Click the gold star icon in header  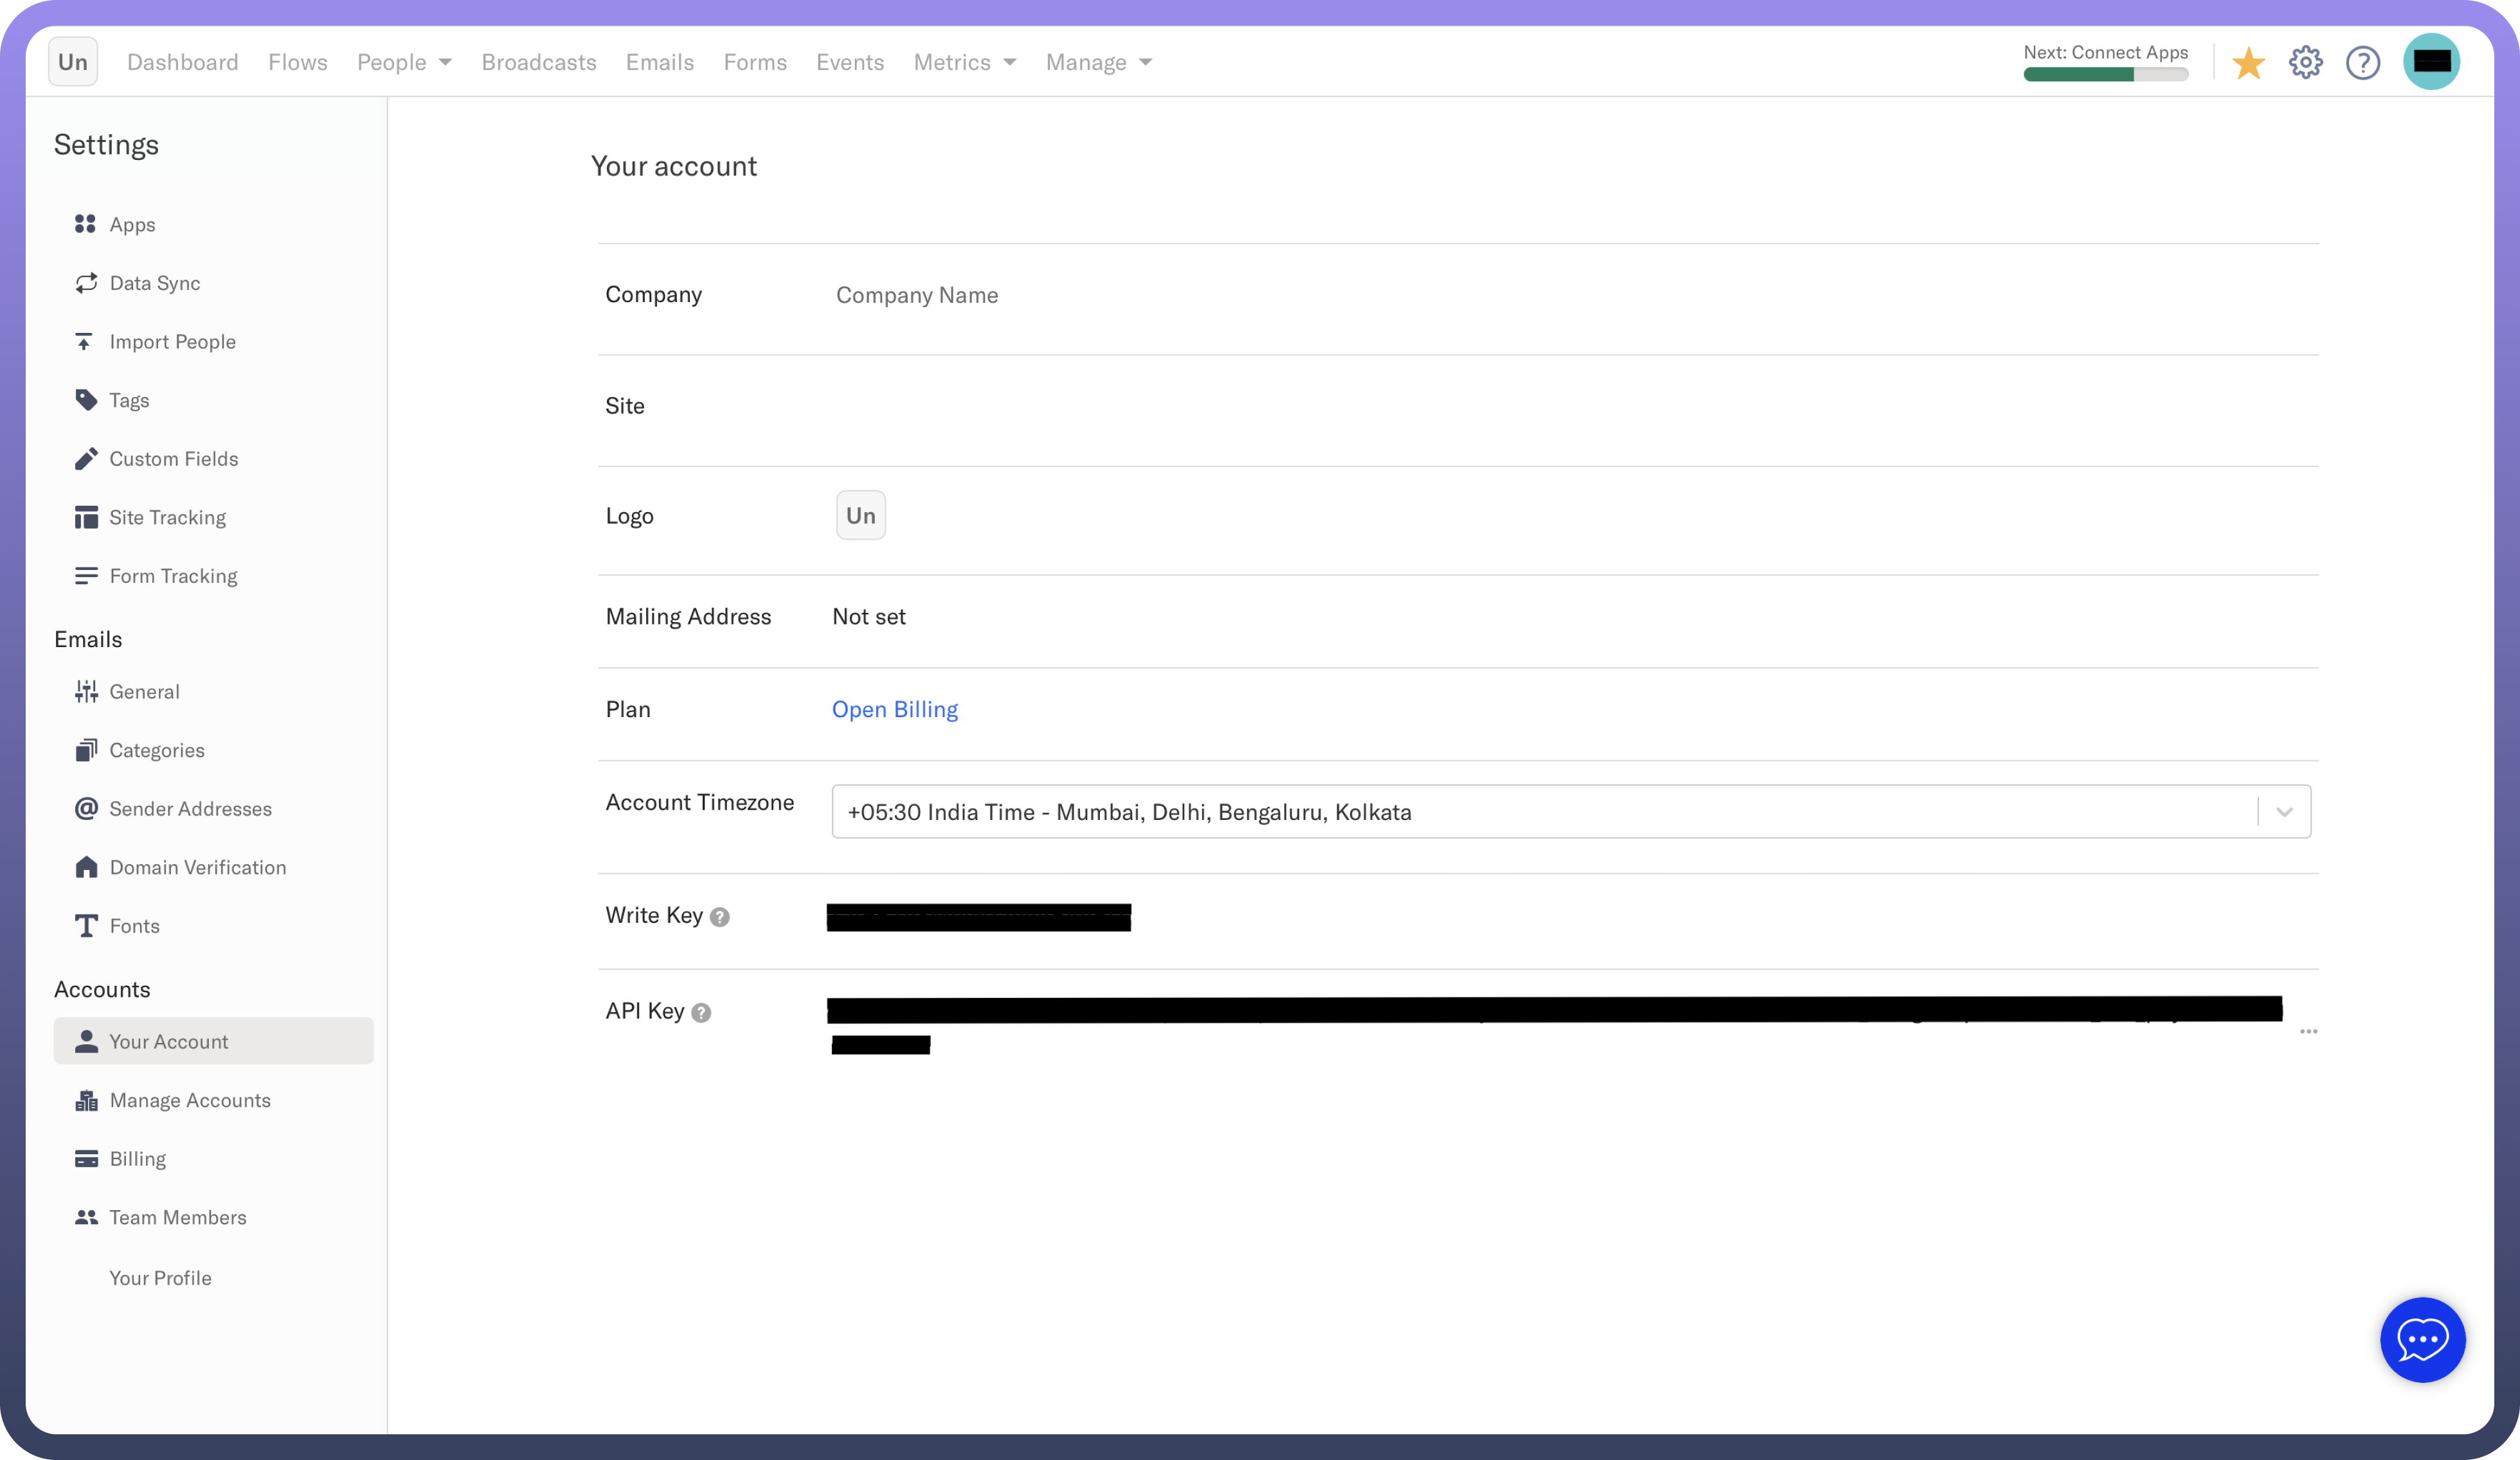2248,63
